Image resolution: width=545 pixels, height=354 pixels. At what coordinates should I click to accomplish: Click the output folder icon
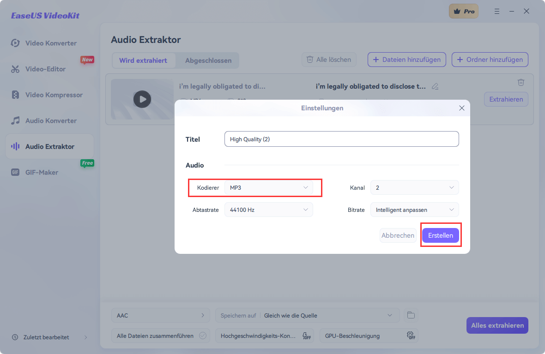point(411,315)
